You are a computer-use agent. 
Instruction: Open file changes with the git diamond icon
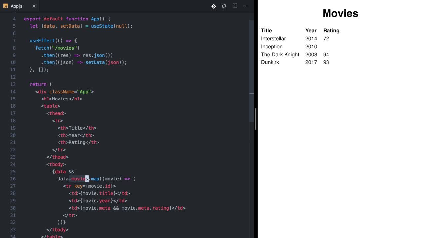(x=214, y=6)
